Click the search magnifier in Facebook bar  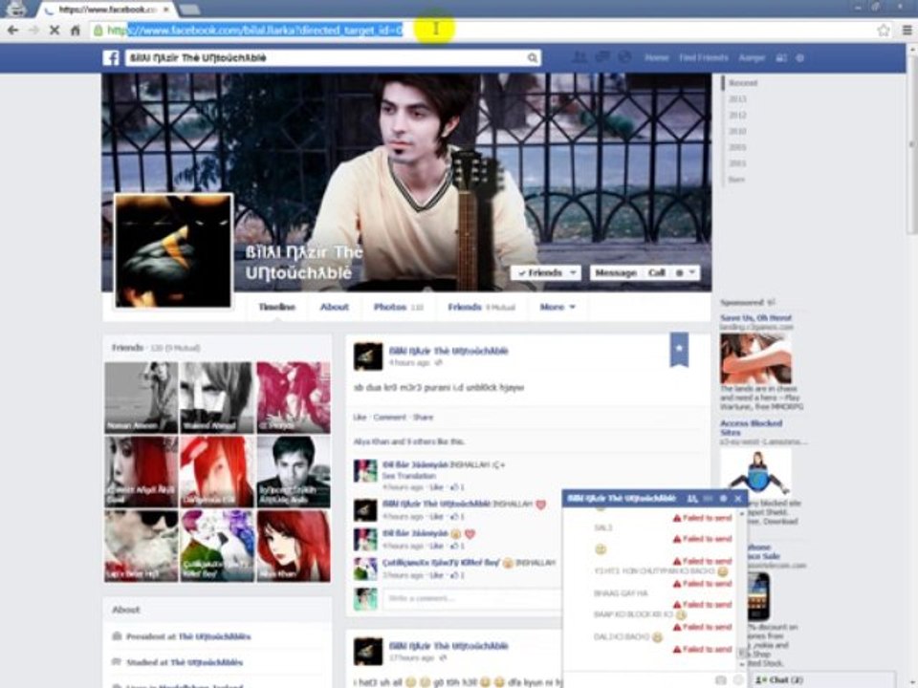(x=533, y=58)
